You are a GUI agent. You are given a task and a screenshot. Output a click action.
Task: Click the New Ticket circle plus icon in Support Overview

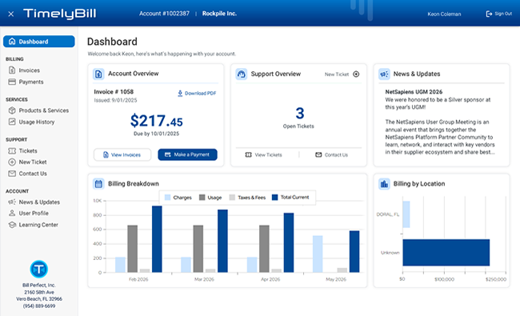[356, 74]
